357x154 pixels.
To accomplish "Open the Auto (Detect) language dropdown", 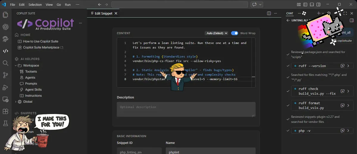I will coord(216,33).
